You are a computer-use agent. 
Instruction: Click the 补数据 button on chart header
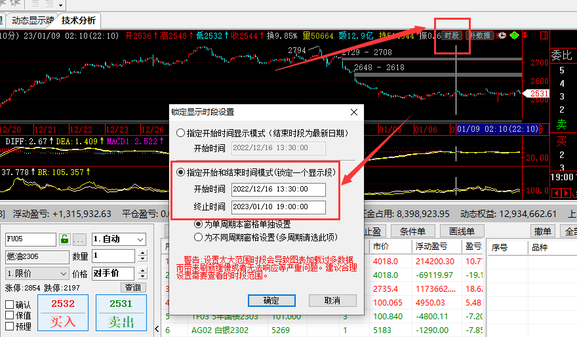point(479,35)
